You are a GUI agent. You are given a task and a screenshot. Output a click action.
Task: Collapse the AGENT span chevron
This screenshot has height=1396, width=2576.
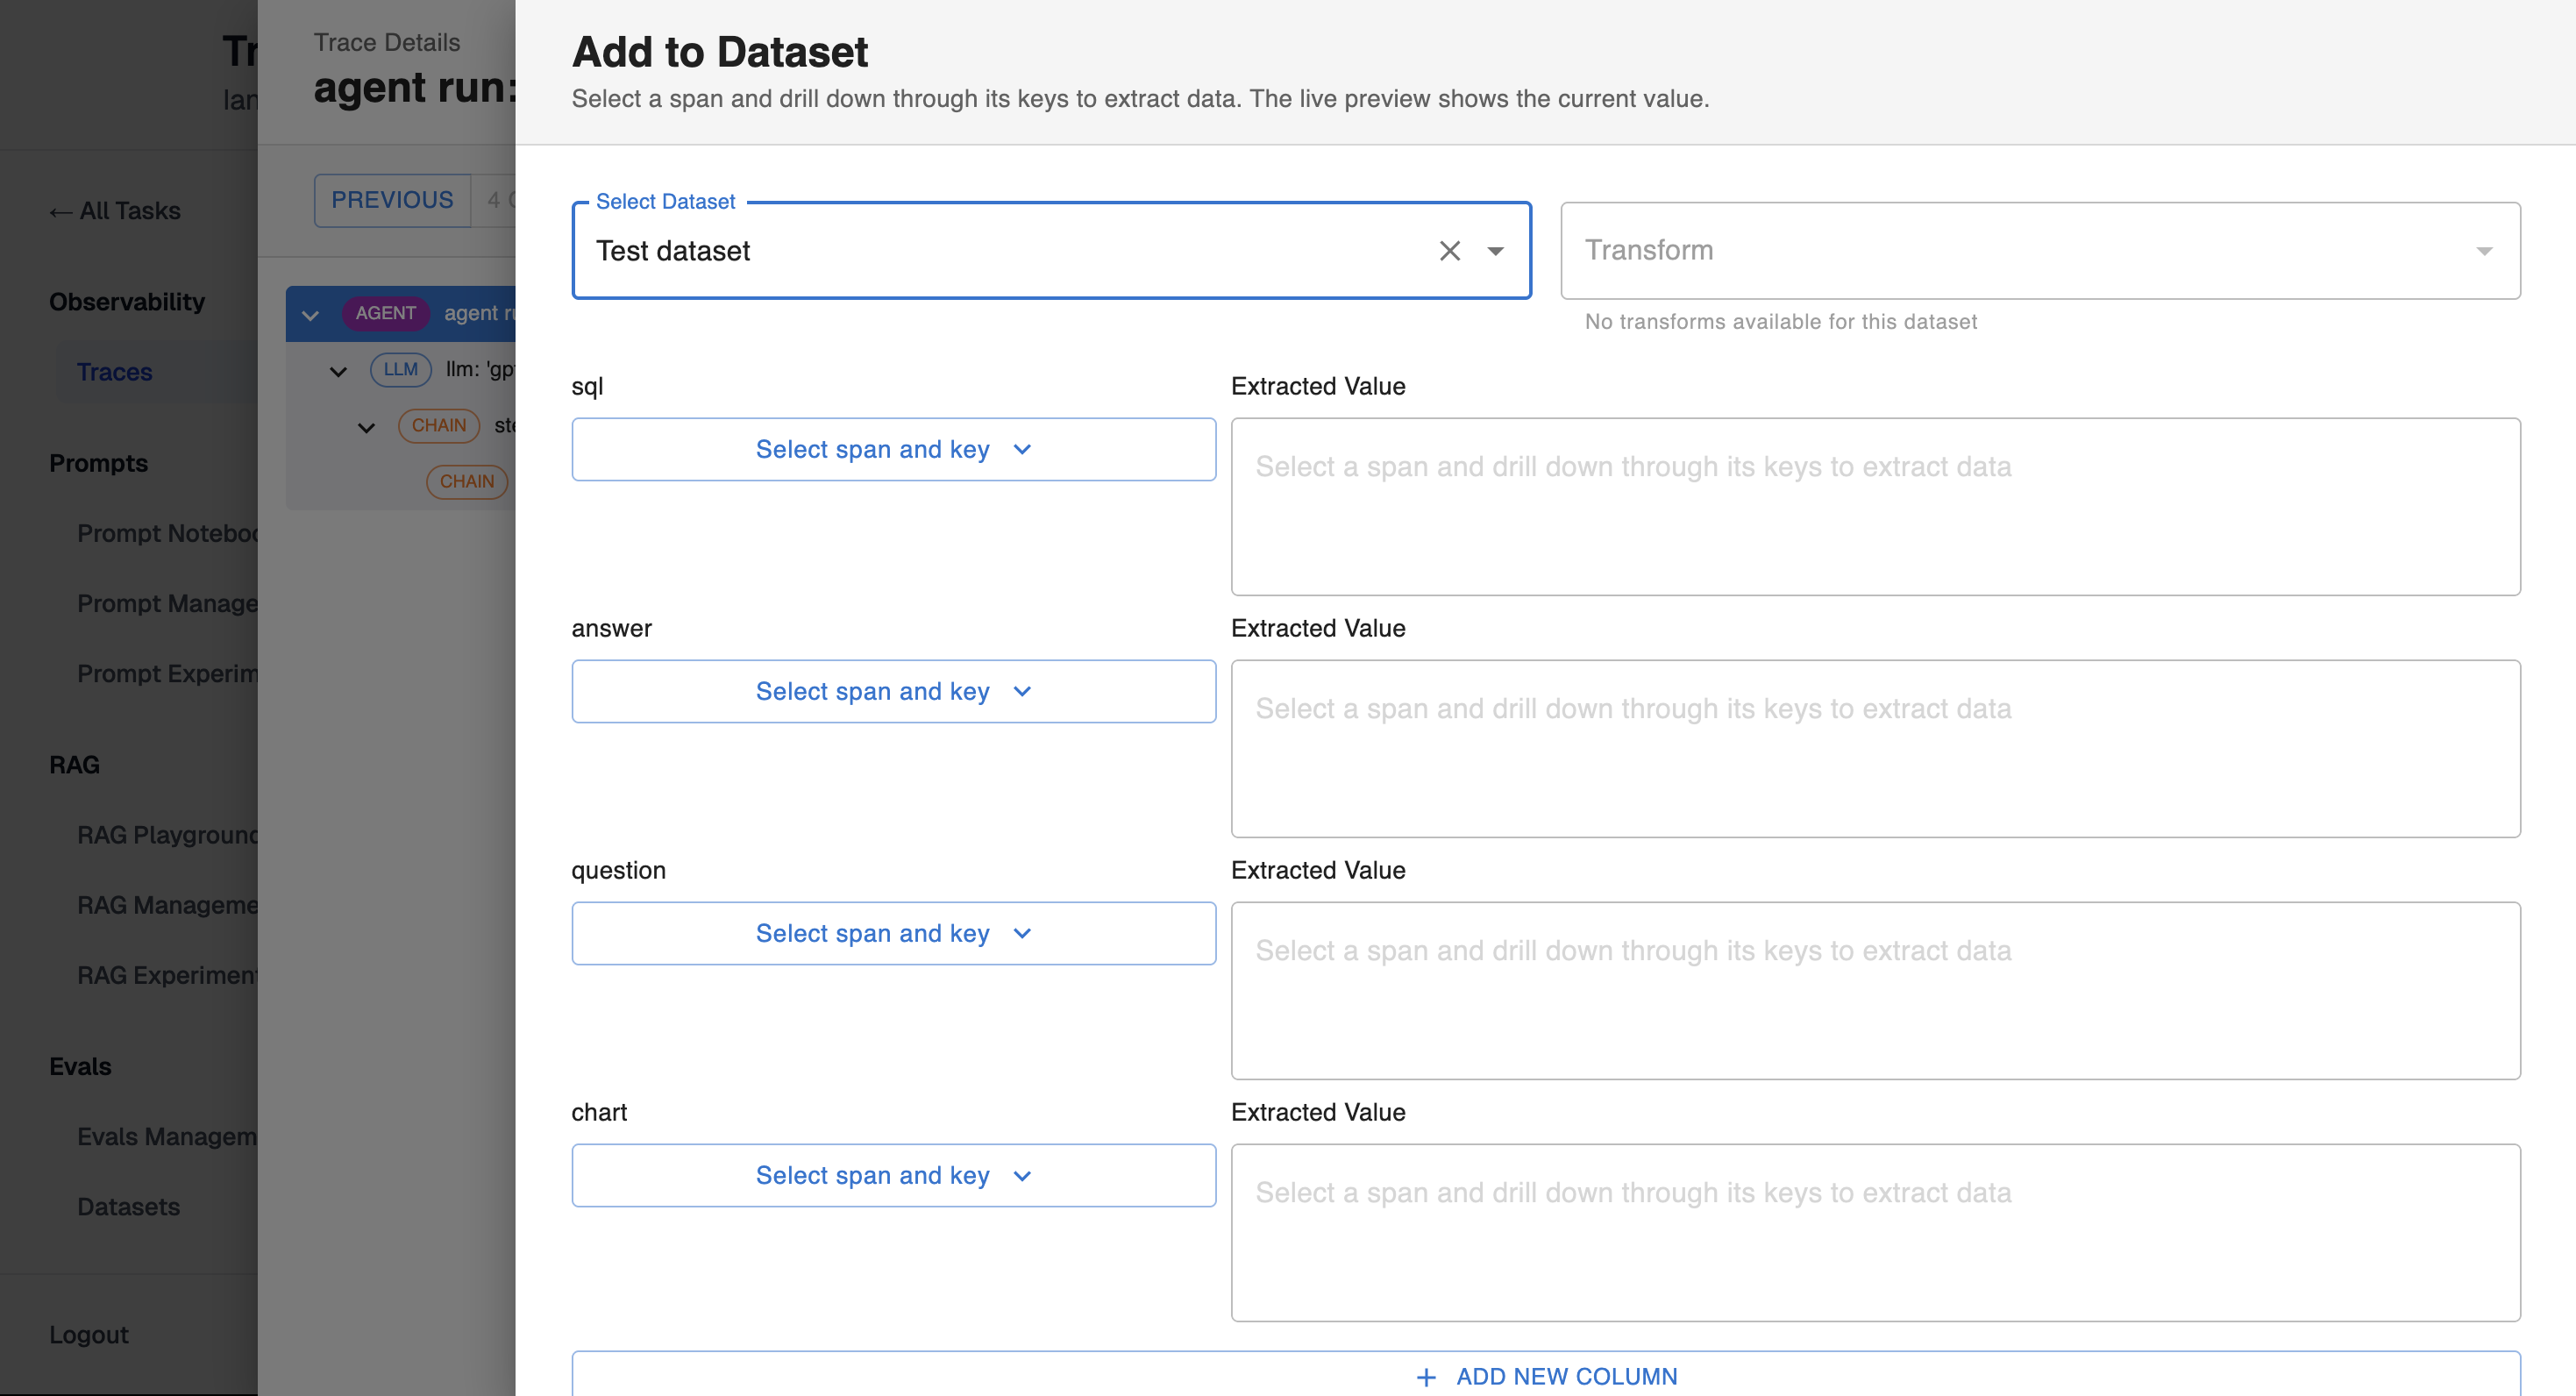point(310,315)
